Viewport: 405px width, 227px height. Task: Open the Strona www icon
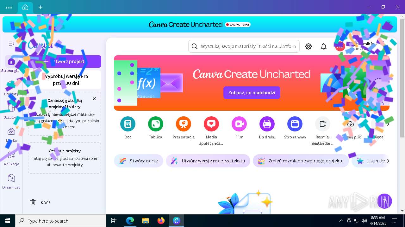[295, 124]
